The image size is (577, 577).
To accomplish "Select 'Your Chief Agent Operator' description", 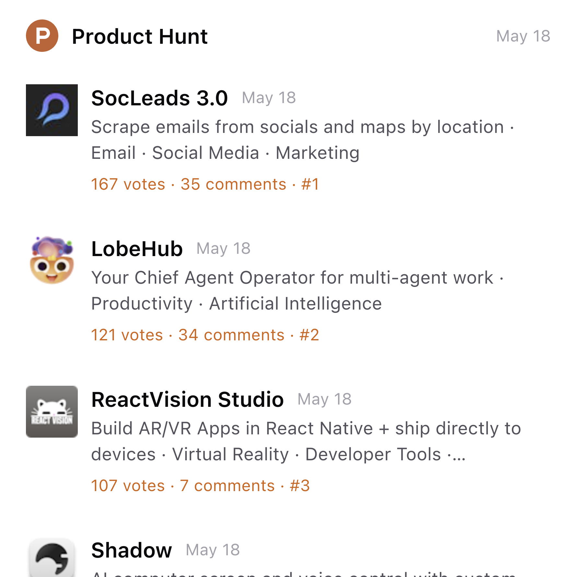I will click(298, 278).
